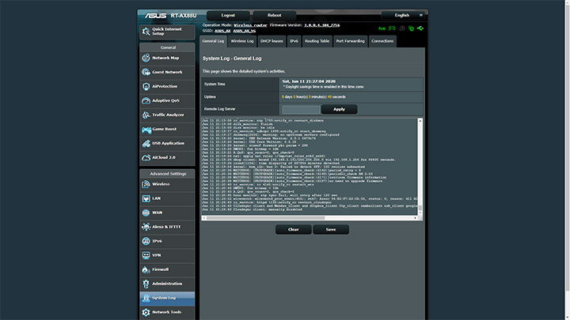Open the Traffic Analyzer page
The width and height of the screenshot is (570, 320).
[x=167, y=115]
